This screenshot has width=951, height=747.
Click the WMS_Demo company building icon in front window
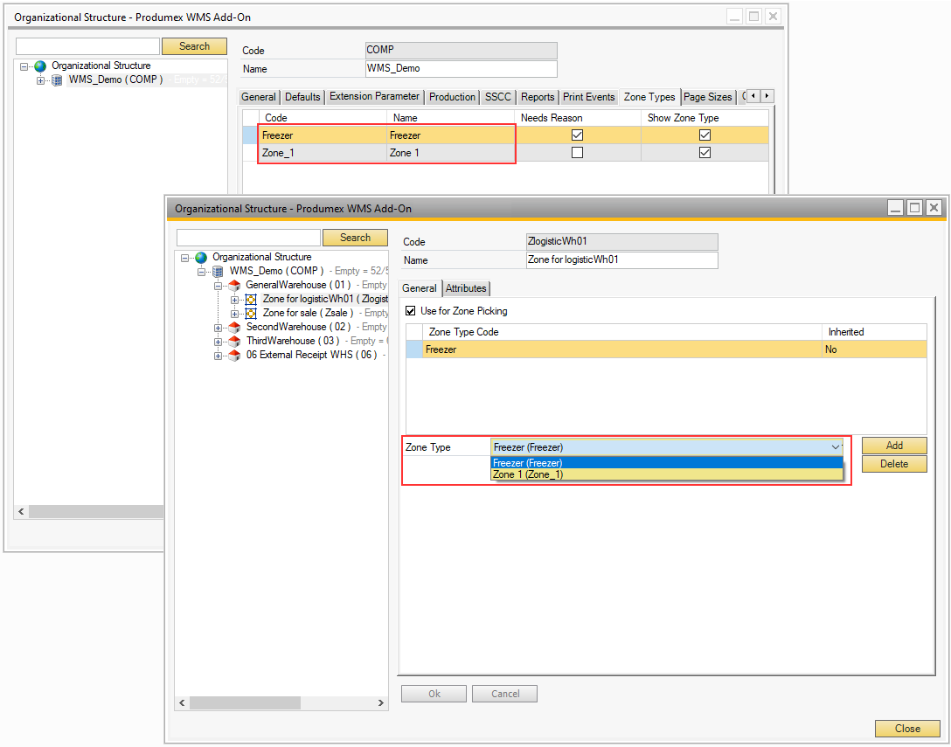218,272
